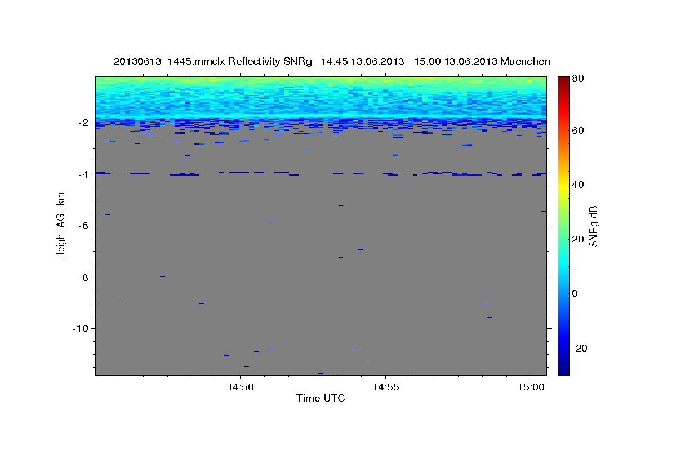Click the 15:00 time tick label

pyautogui.click(x=530, y=387)
